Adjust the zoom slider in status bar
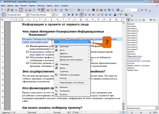The height and width of the screenshot is (114, 159). click(141, 112)
